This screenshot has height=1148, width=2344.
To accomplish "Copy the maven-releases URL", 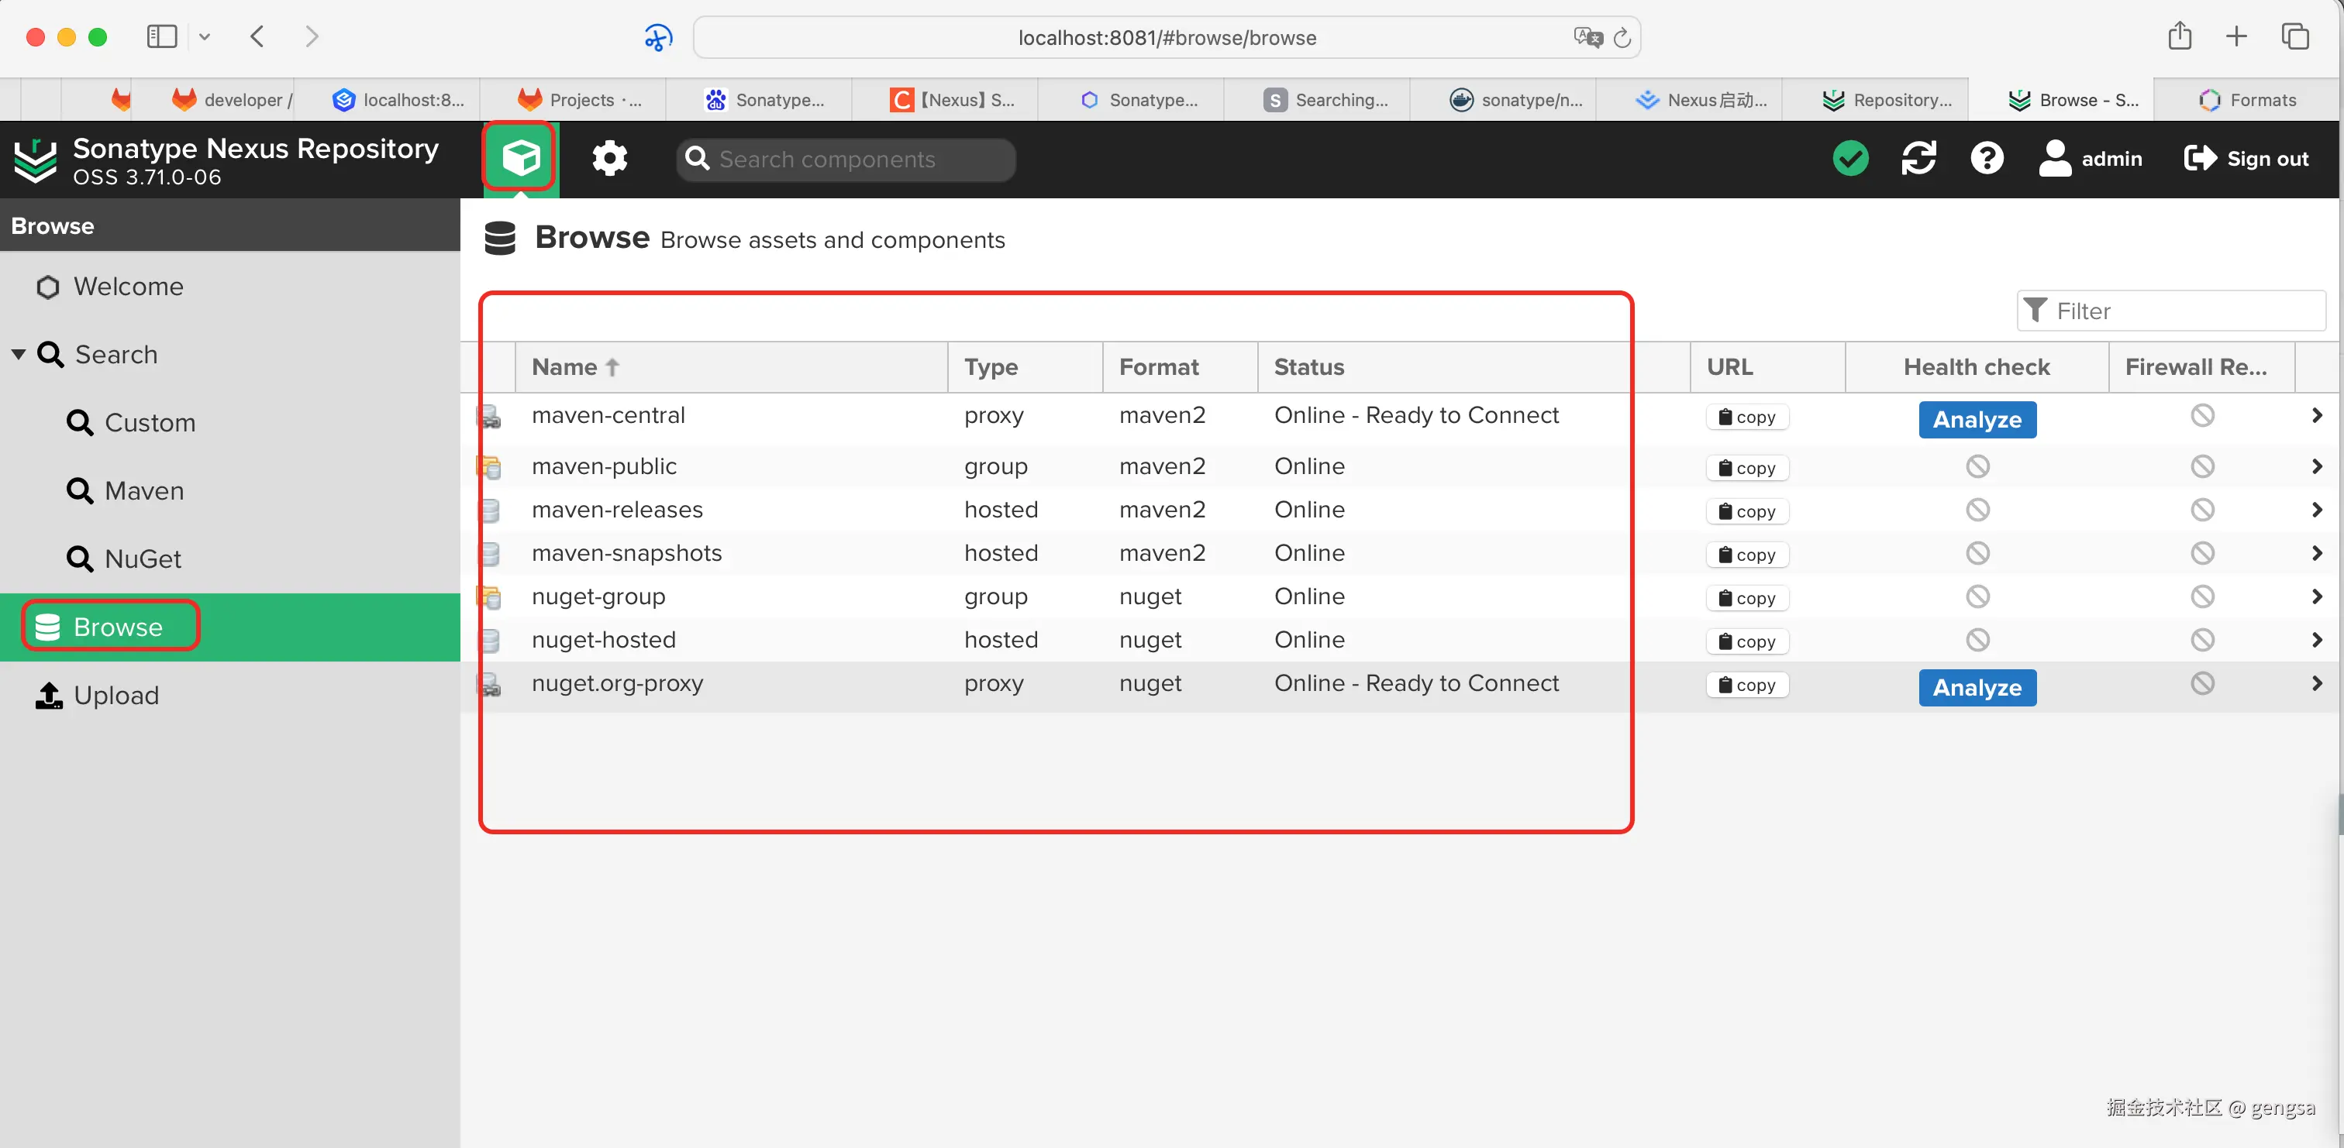I will click(x=1747, y=510).
